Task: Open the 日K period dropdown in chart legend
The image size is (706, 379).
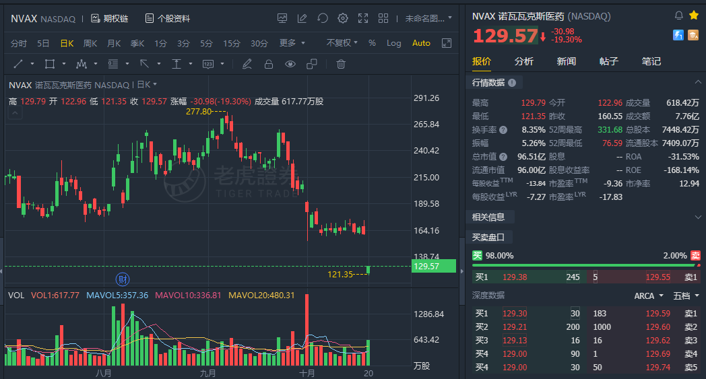Action: (x=147, y=85)
